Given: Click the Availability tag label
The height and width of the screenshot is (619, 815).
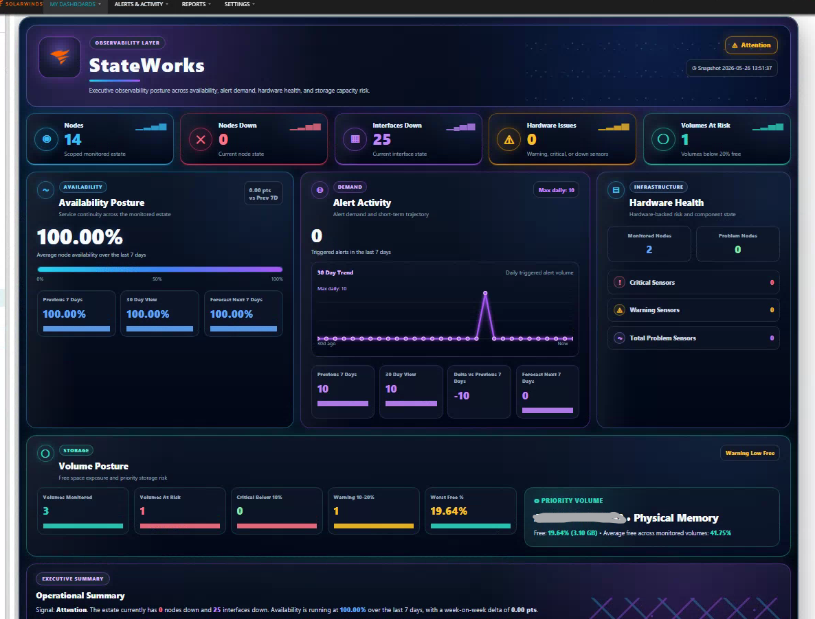Looking at the screenshot, I should 83,187.
